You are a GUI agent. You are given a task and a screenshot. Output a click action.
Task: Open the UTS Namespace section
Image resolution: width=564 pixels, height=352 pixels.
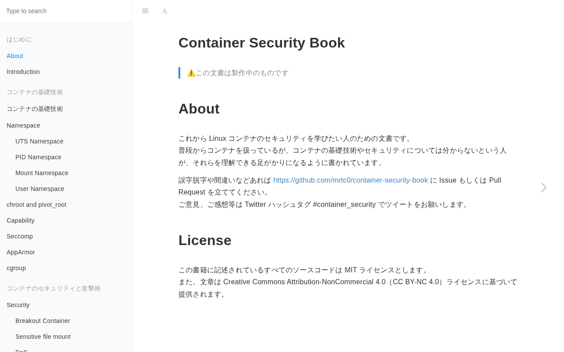coord(39,141)
